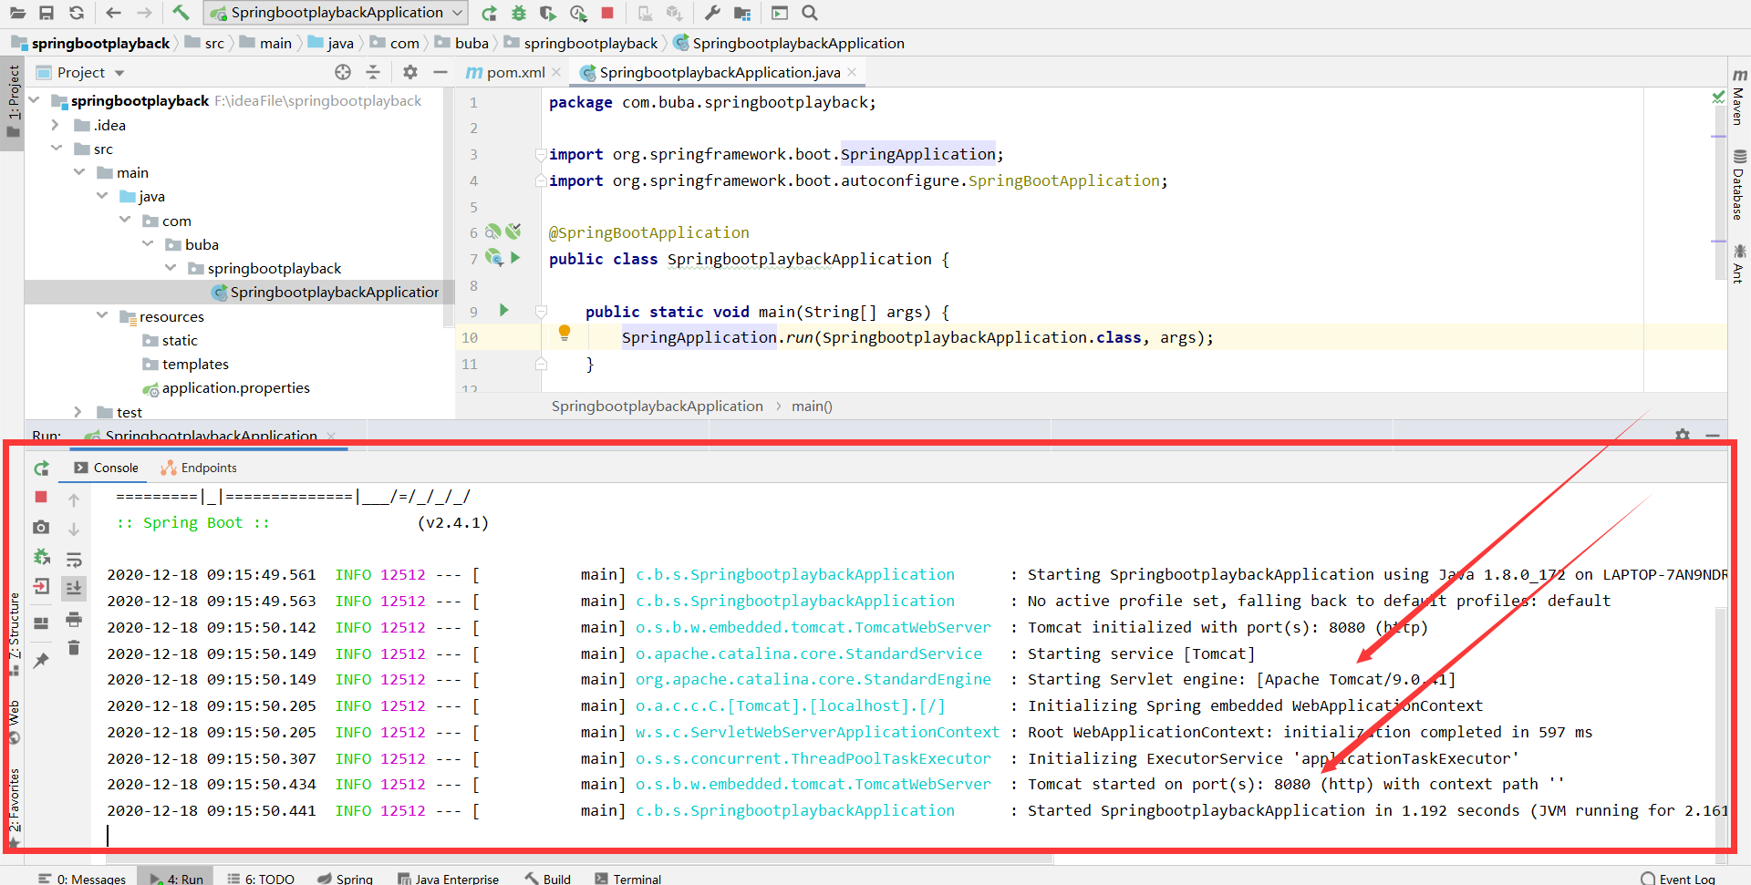Hide the Project panel with minus icon
The image size is (1751, 885).
[440, 72]
